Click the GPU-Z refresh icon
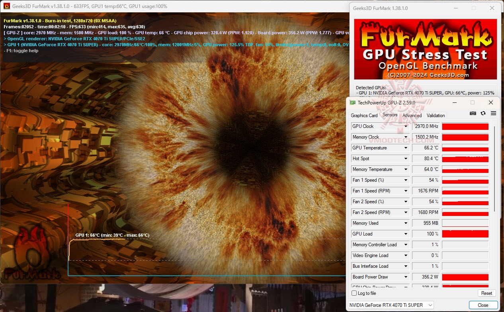This screenshot has width=504, height=312. tap(483, 113)
